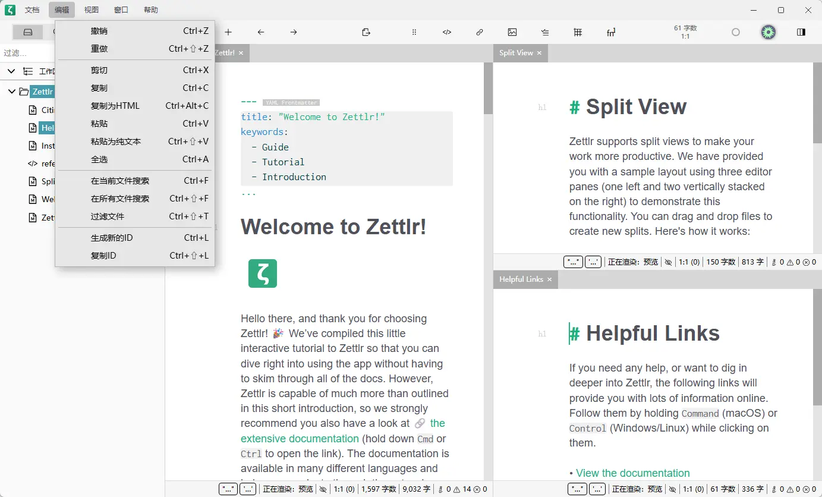822x497 pixels.
Task: Toggle the crossed-eye icon in Split View status bar
Action: (669, 262)
